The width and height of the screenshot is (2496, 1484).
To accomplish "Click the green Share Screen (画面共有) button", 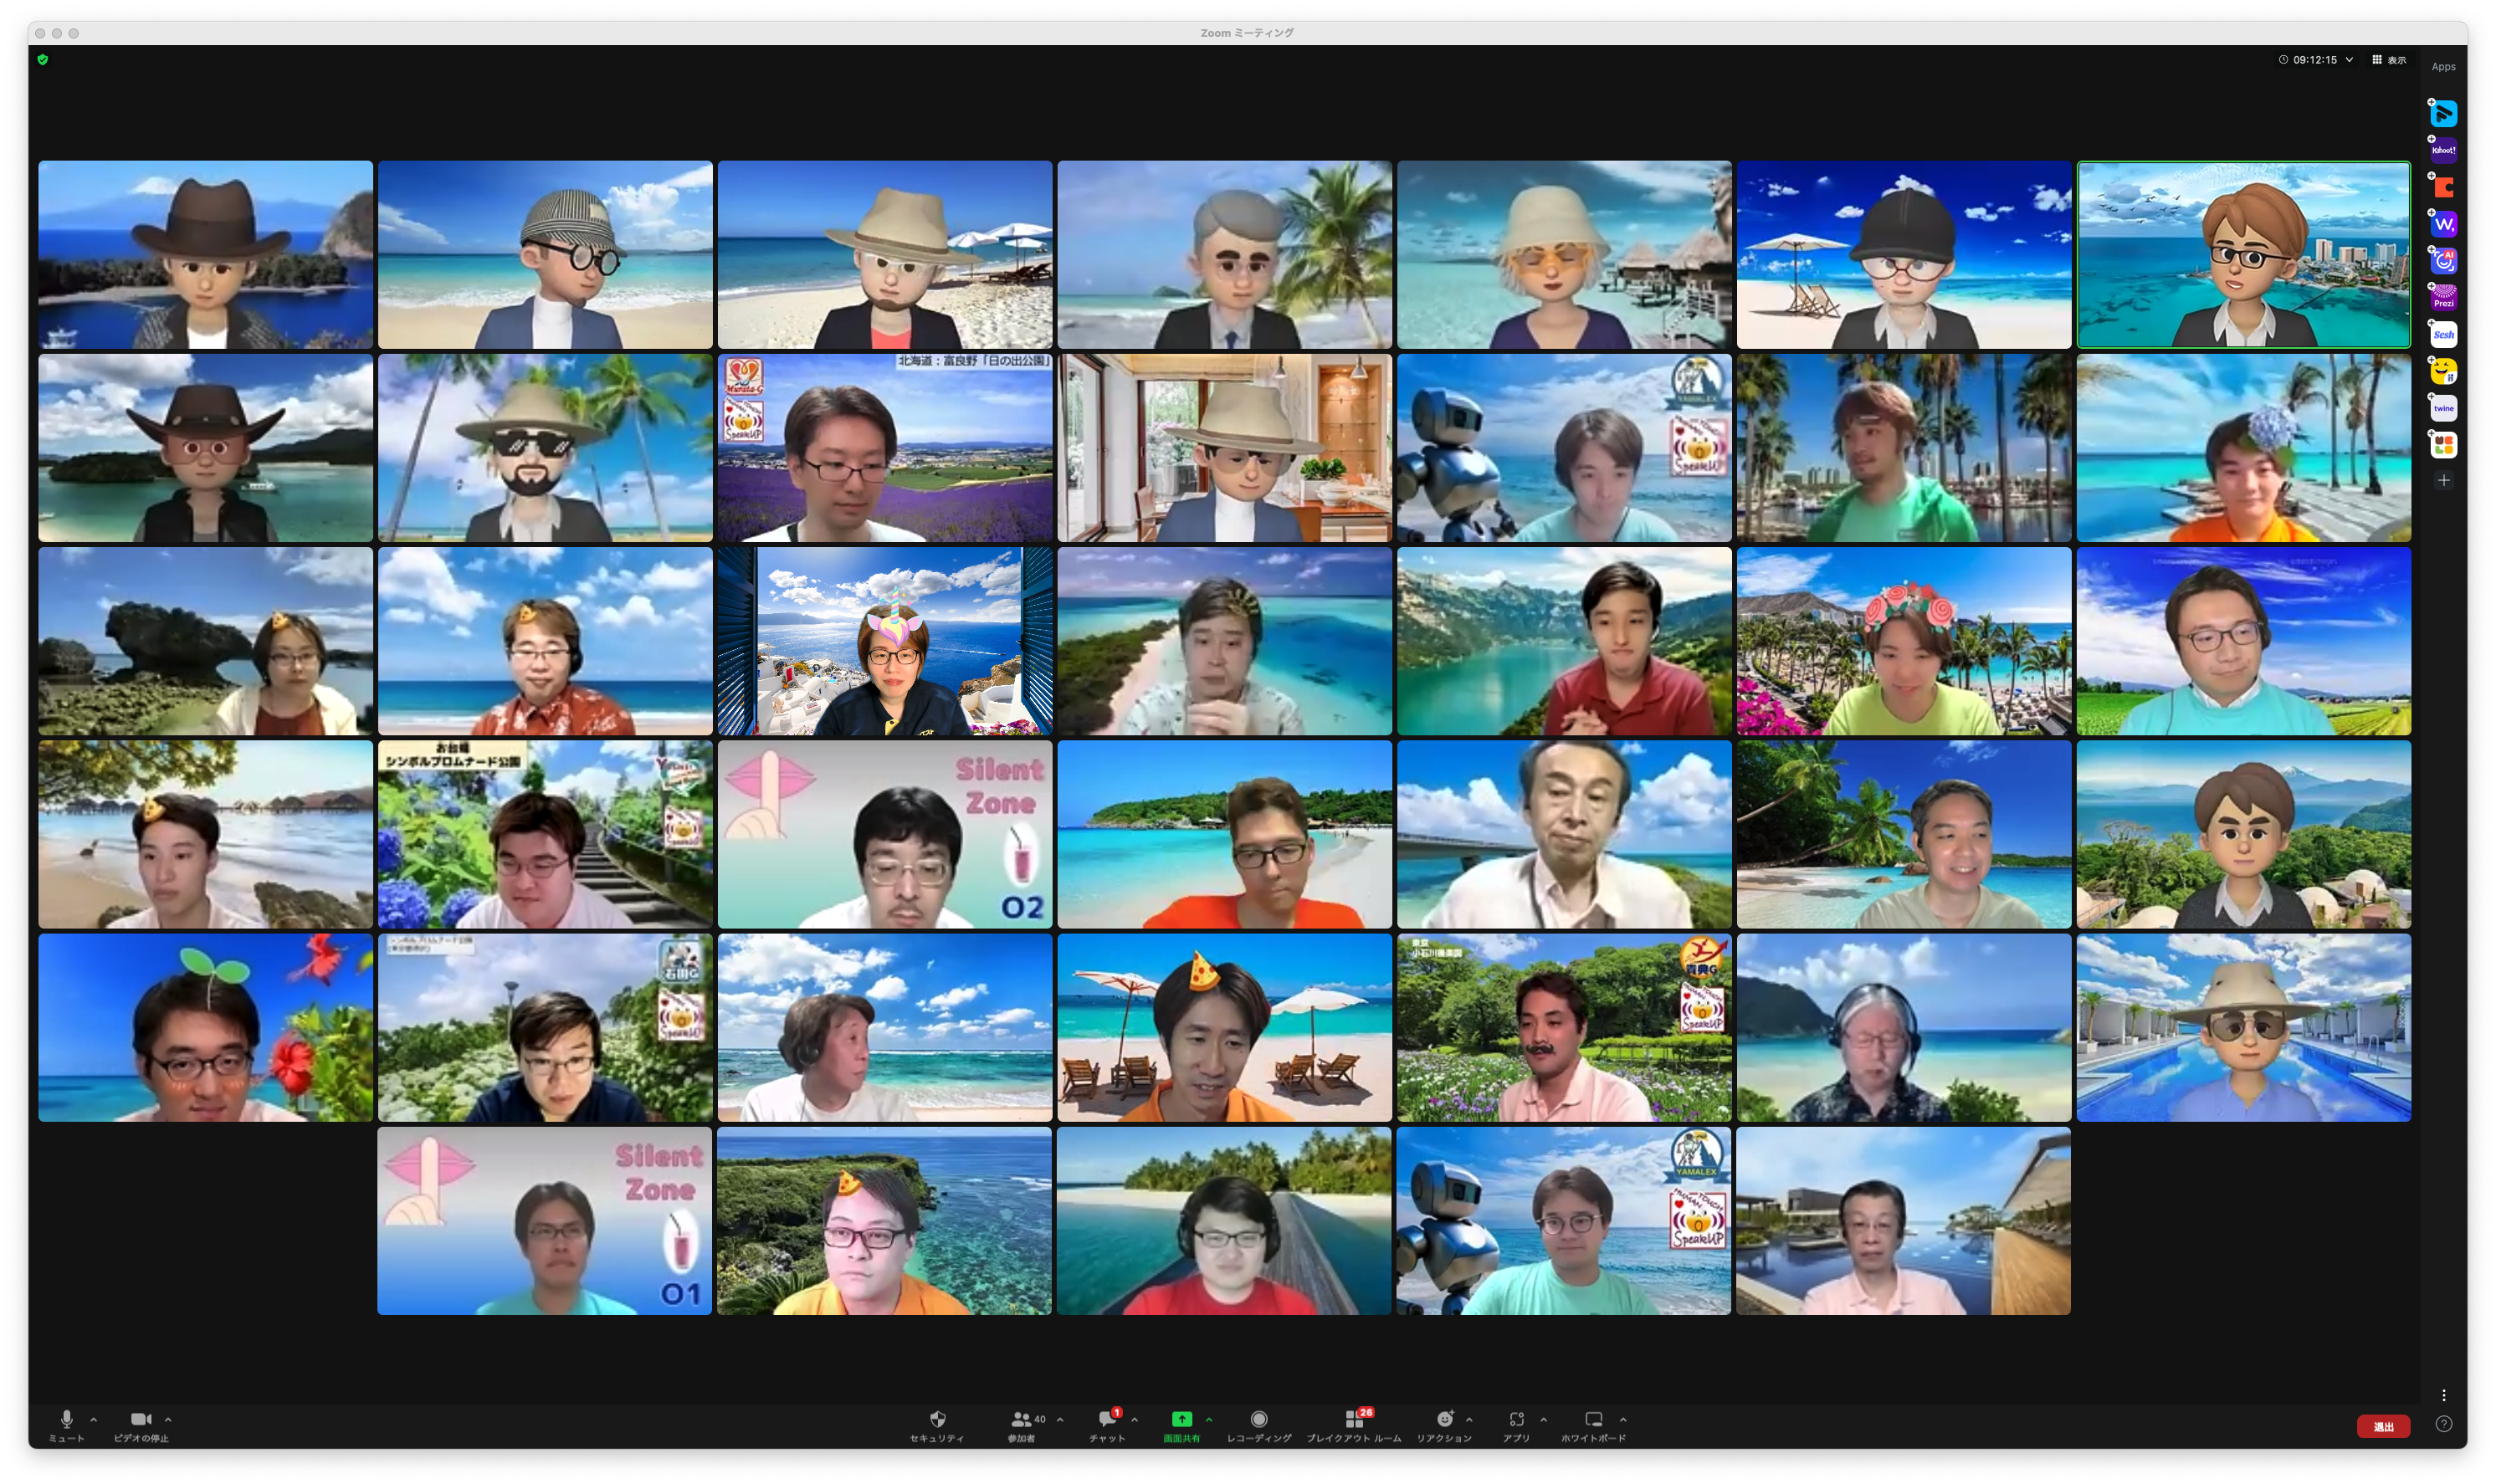I will [1181, 1420].
